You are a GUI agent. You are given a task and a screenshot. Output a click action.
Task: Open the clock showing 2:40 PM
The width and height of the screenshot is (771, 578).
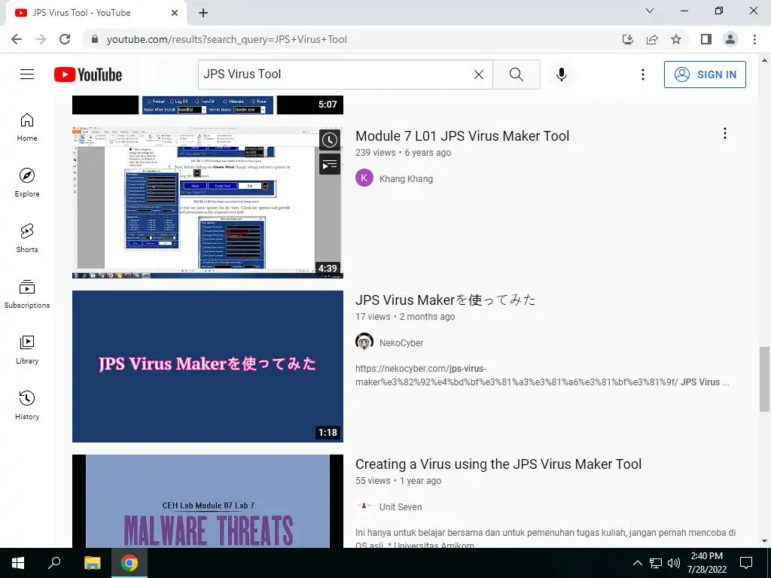[x=706, y=563]
